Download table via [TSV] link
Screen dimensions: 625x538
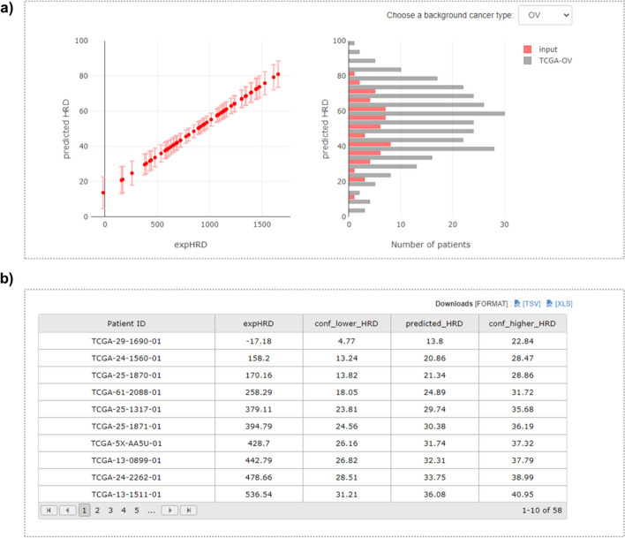pos(532,303)
